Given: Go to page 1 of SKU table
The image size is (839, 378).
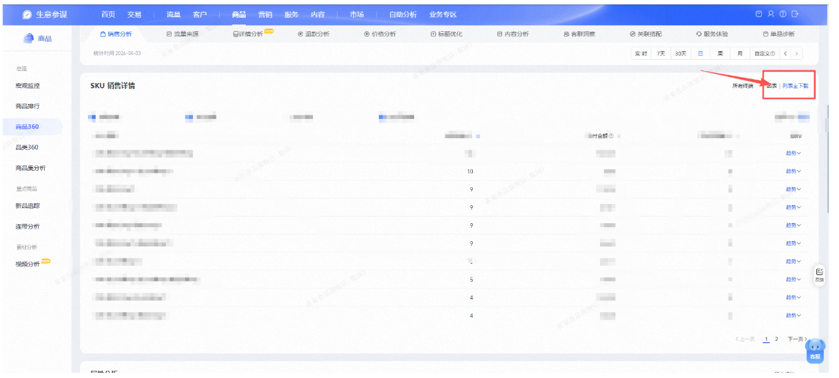Looking at the screenshot, I should pyautogui.click(x=766, y=339).
